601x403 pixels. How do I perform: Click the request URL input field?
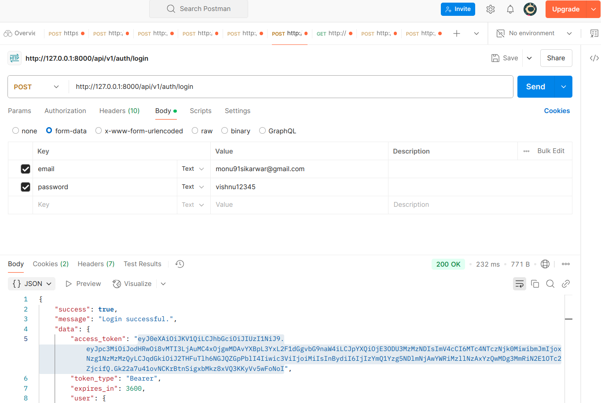[291, 87]
